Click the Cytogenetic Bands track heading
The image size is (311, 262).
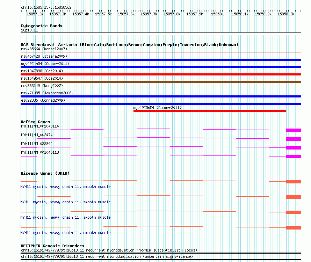[42, 26]
